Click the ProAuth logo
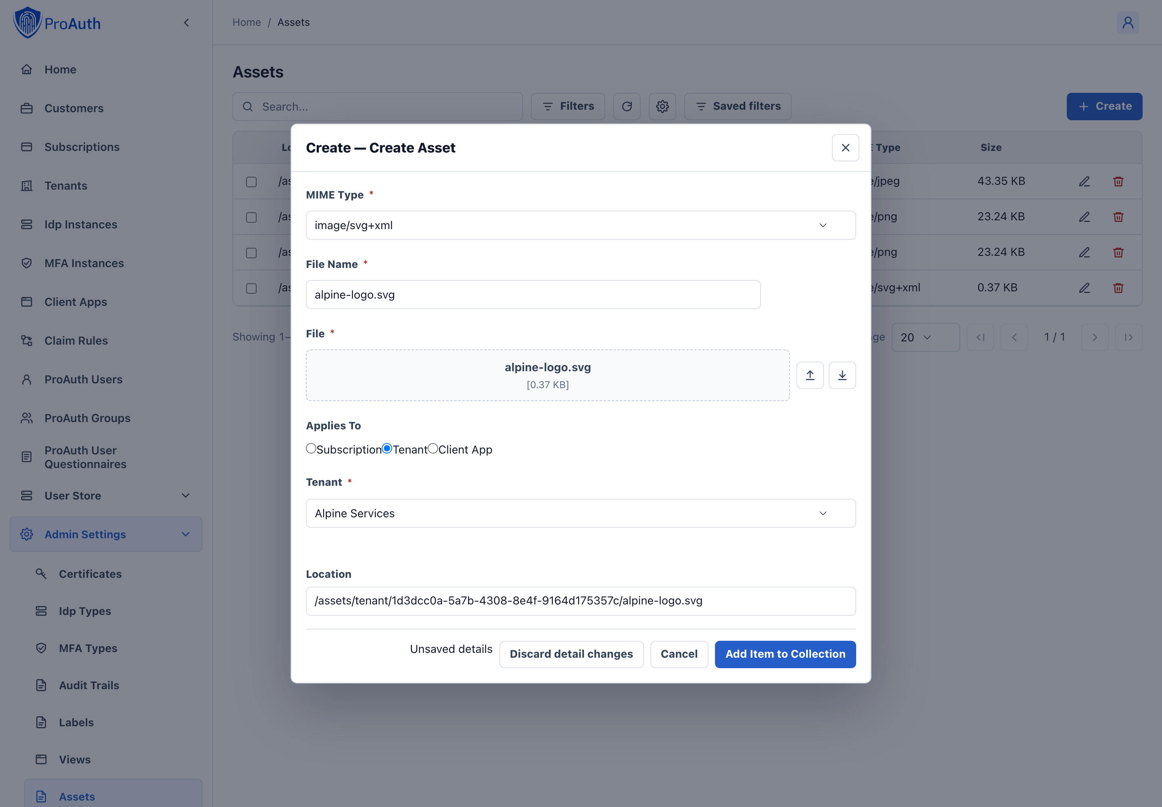Viewport: 1162px width, 807px height. pos(56,23)
